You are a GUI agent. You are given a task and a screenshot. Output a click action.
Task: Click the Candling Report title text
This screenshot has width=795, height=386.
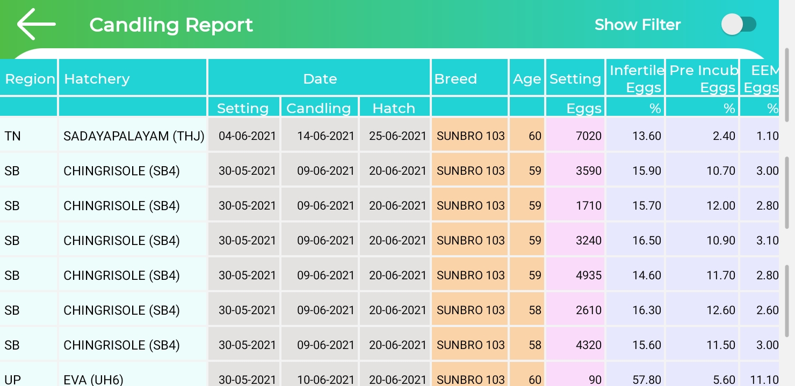point(171,25)
